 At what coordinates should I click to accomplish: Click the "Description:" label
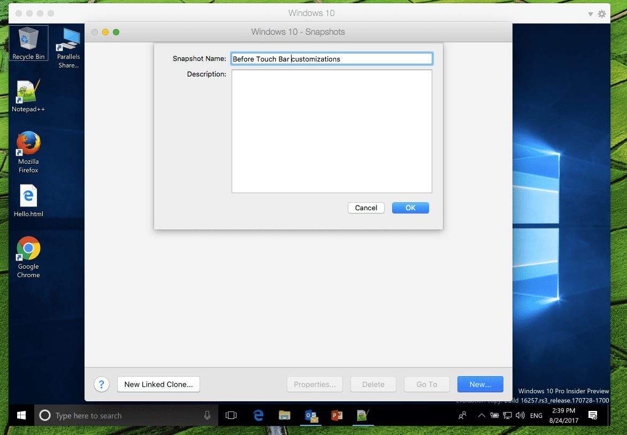(x=207, y=74)
